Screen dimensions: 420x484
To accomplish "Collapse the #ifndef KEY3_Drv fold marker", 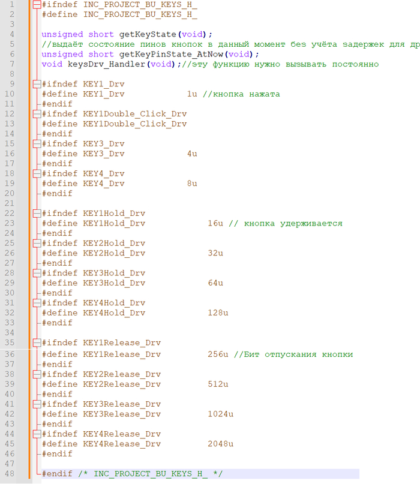I will pos(37,144).
